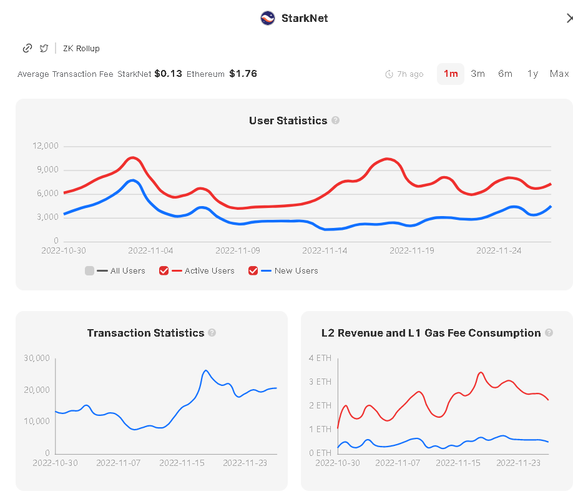Image resolution: width=573 pixels, height=494 pixels.
Task: Click 2022-11-23 on L2 Revenue axis
Action: tap(518, 463)
